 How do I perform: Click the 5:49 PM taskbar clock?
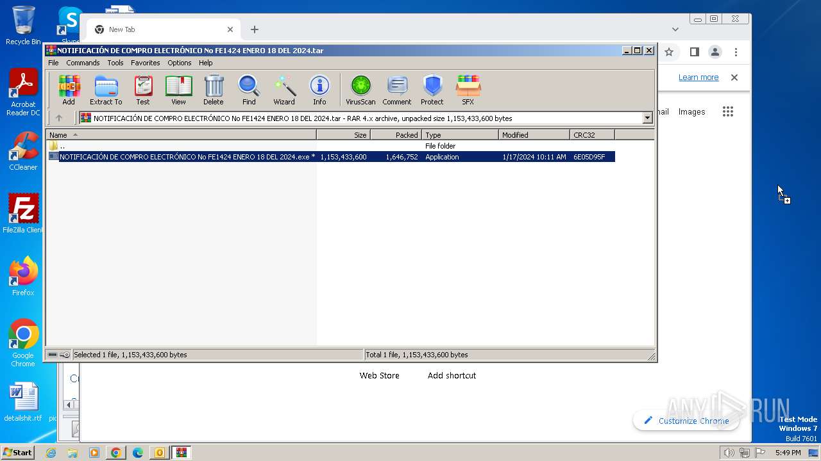click(x=788, y=453)
